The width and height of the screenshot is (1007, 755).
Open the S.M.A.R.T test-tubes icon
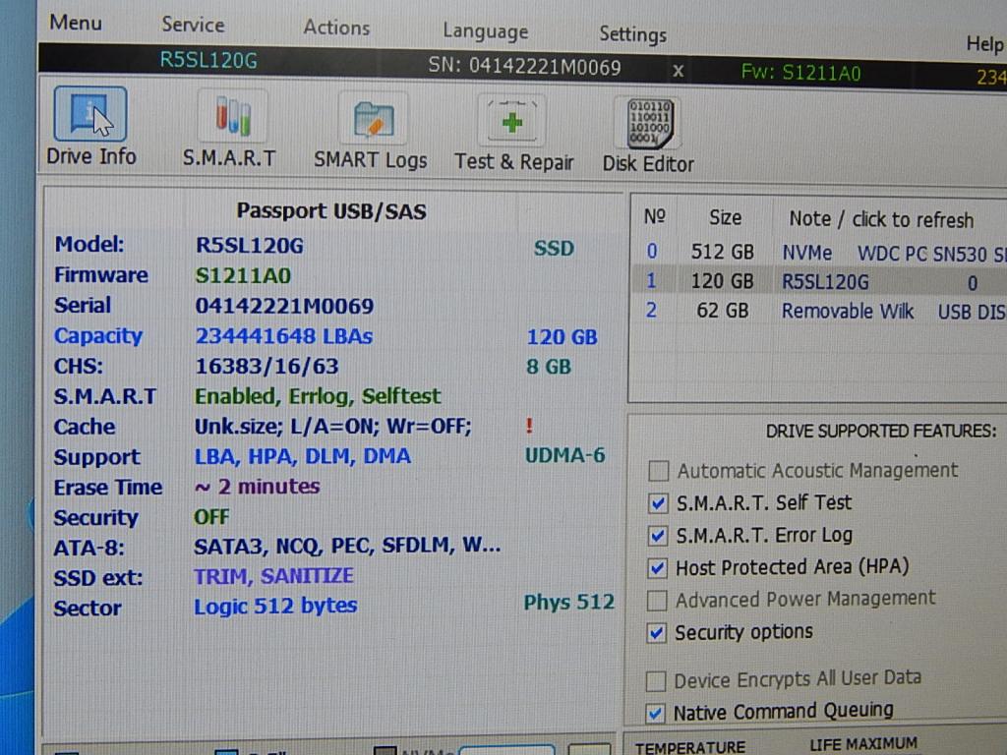232,116
